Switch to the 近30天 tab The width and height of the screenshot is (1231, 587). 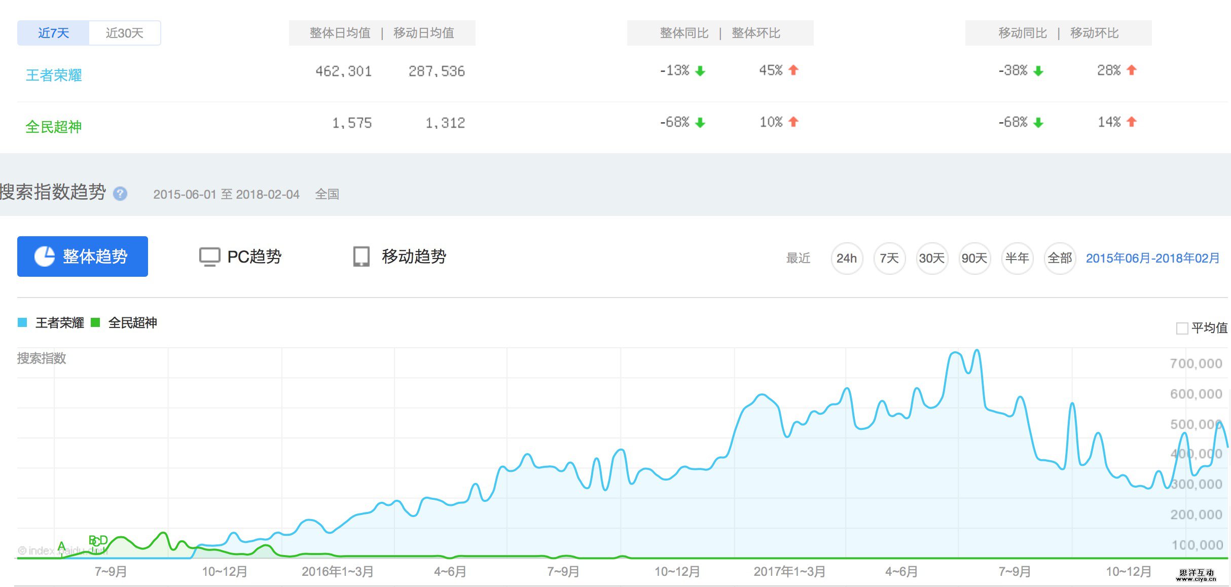(x=124, y=33)
